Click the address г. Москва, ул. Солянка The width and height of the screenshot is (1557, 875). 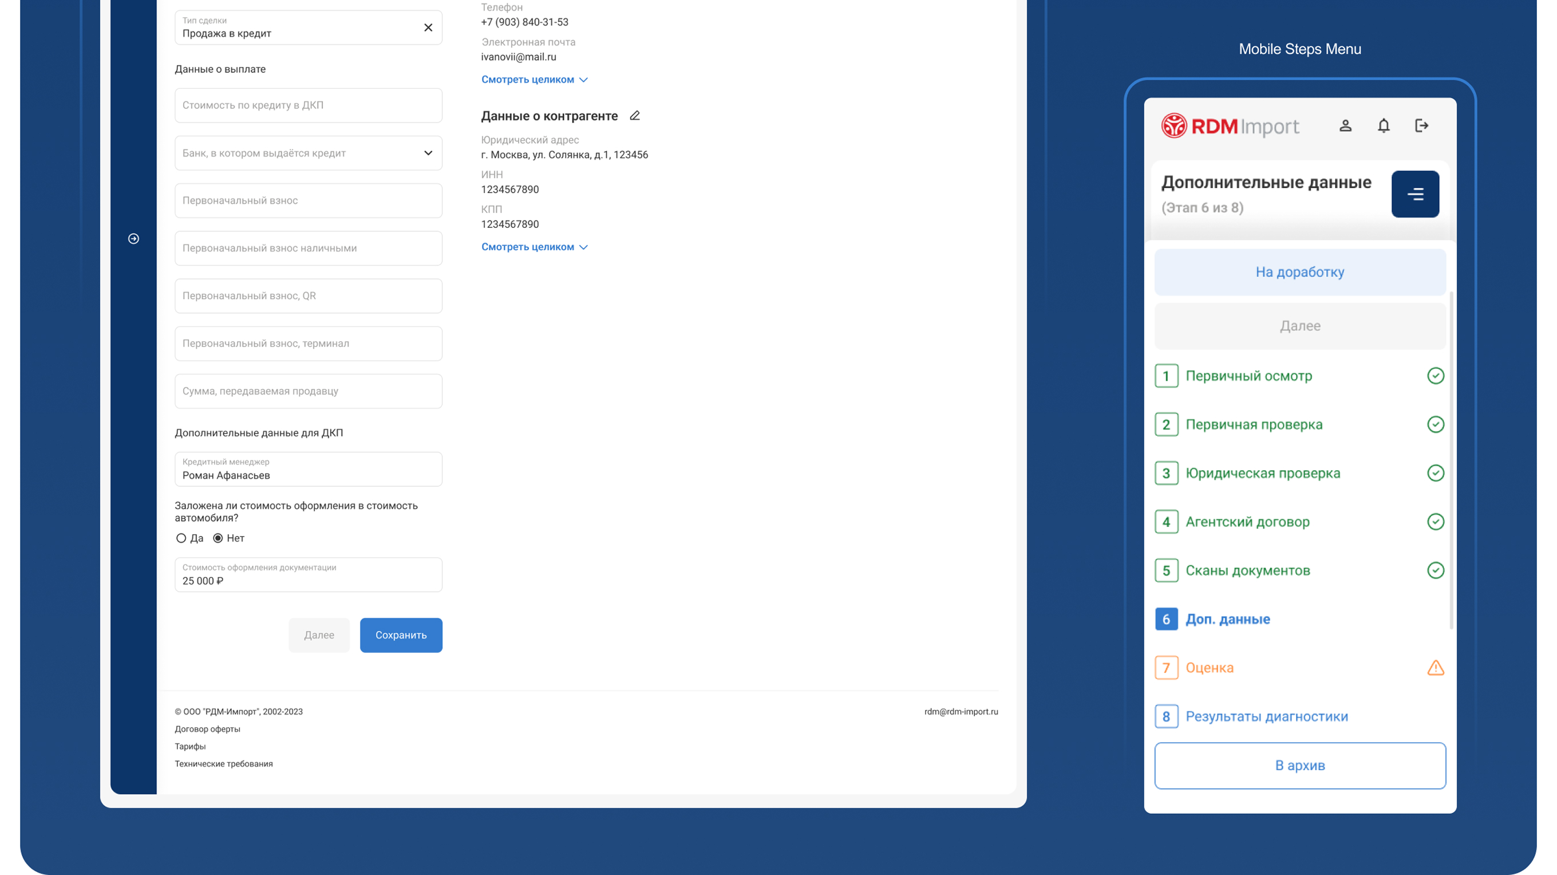point(564,155)
